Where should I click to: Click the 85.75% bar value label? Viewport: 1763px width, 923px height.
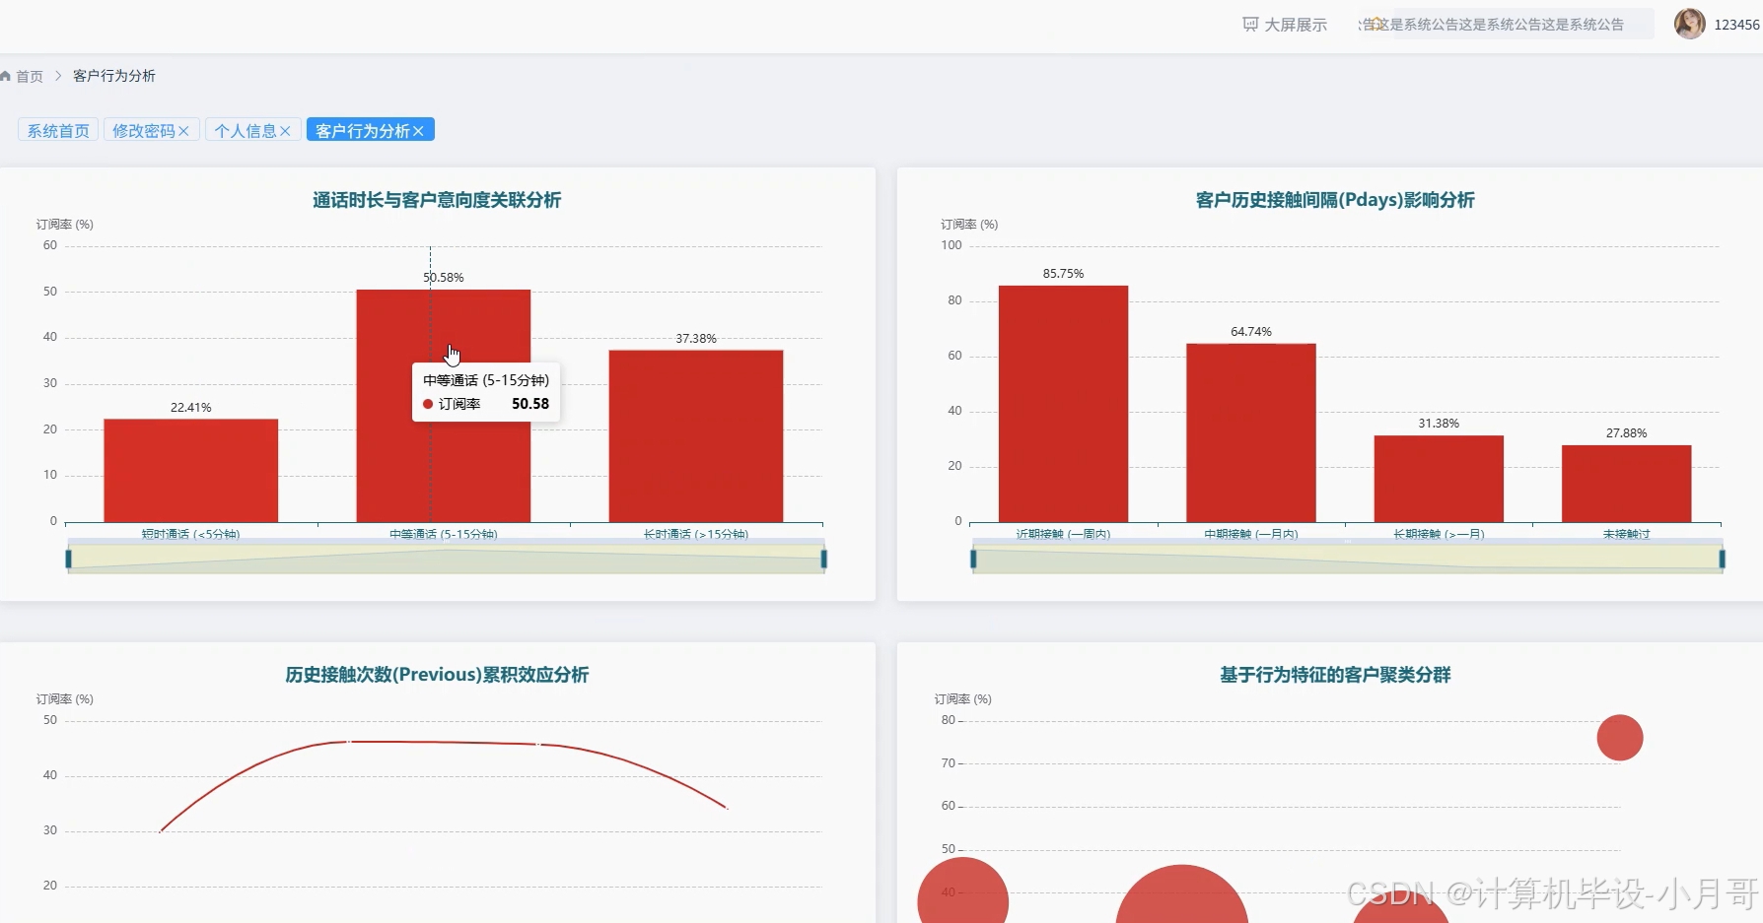point(1063,274)
